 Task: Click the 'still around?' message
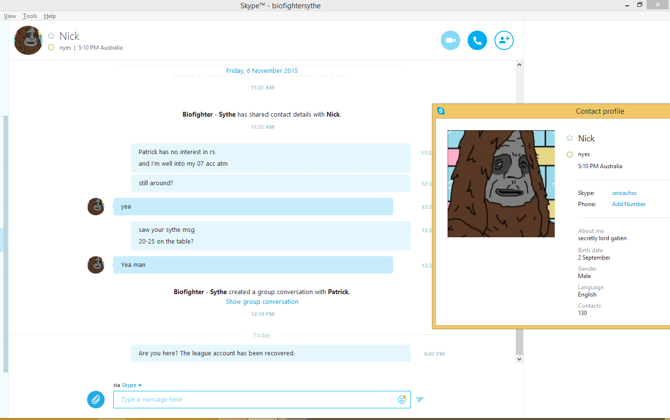click(271, 183)
